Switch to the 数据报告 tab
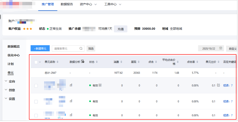238x122 pixels. click(67, 4)
